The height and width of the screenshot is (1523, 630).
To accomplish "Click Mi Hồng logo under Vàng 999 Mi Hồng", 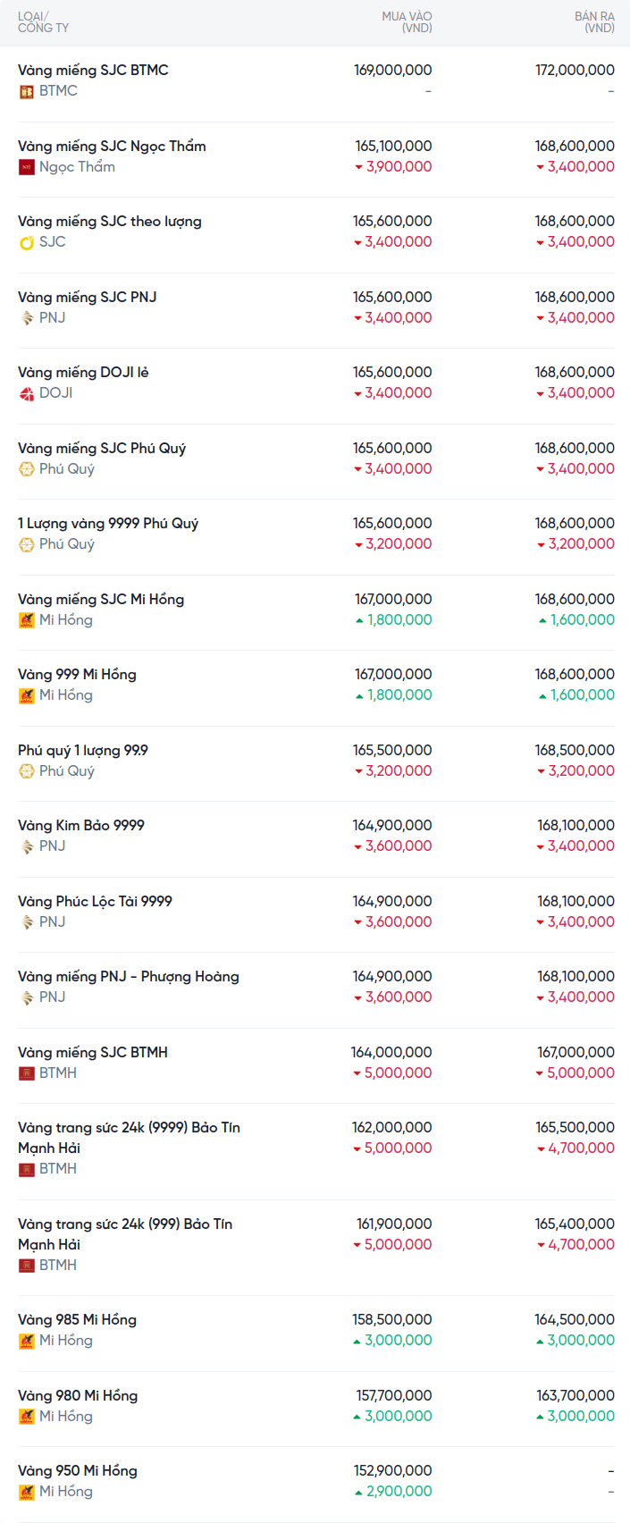I will (x=27, y=695).
